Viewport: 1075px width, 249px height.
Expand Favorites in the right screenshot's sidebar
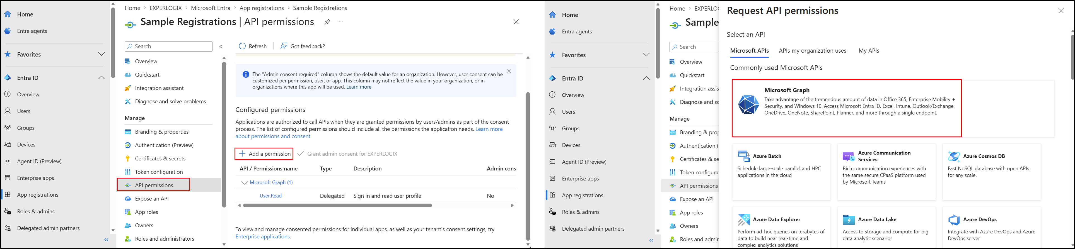coord(646,55)
